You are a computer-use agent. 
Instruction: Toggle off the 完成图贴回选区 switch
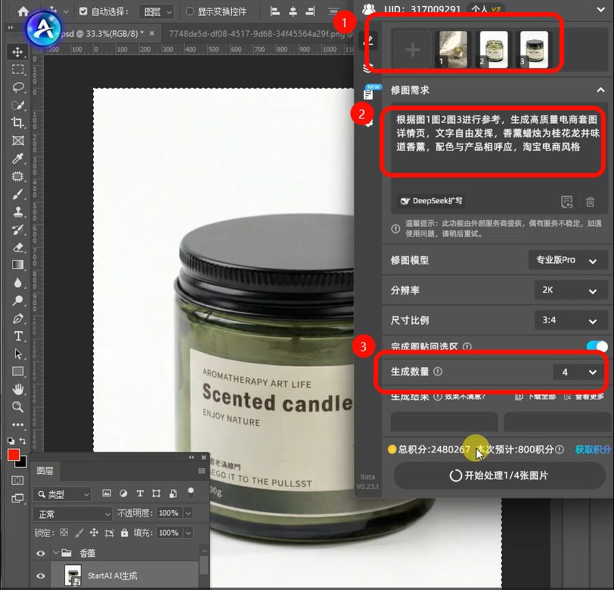(597, 346)
